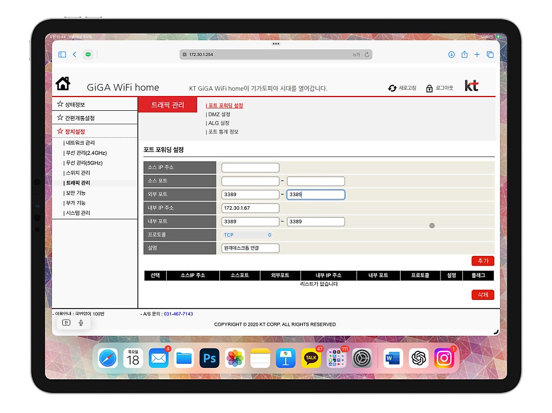The image size is (552, 413).
Task: Go back with Safari back arrow
Action: 75,54
